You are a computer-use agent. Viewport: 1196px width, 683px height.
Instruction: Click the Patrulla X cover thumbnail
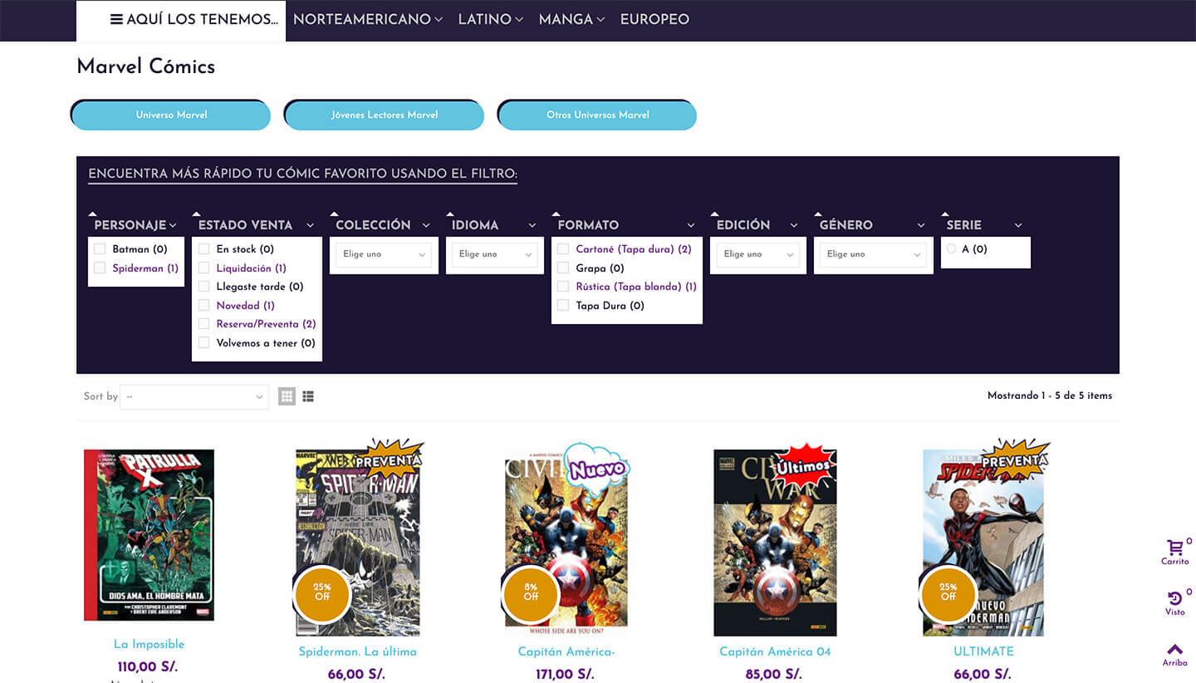click(149, 535)
